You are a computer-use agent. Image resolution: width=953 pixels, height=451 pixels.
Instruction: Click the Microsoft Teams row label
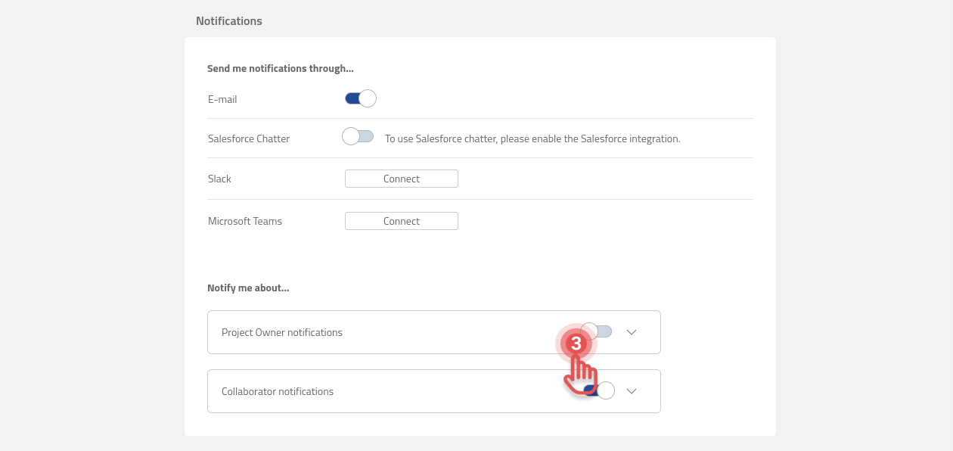[244, 220]
